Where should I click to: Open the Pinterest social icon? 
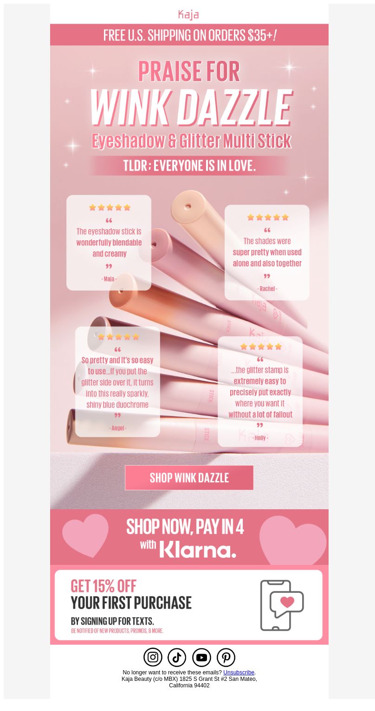(226, 657)
